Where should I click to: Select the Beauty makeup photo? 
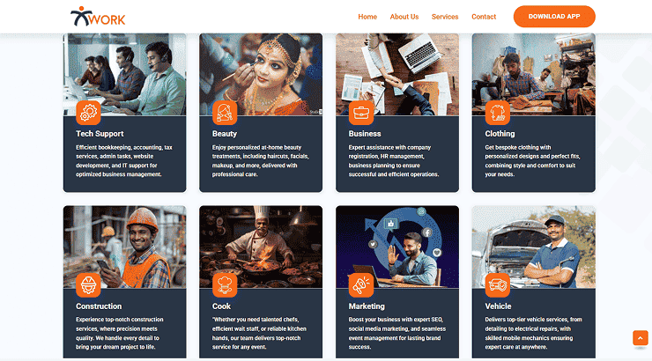tap(261, 70)
